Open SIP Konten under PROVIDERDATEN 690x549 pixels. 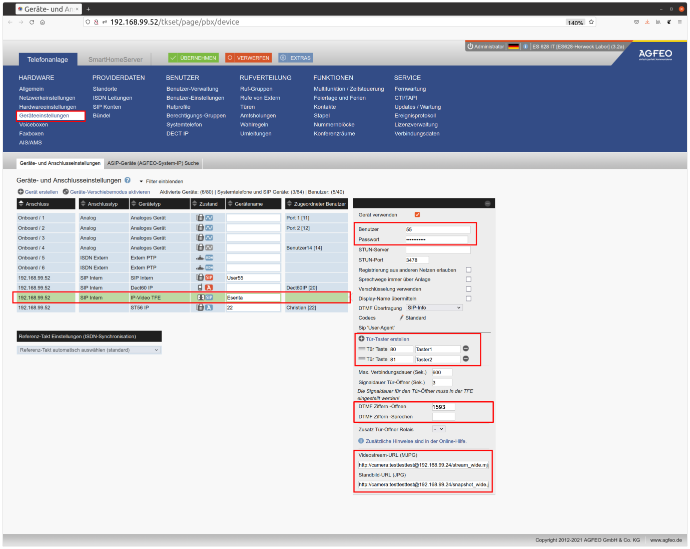coord(107,107)
